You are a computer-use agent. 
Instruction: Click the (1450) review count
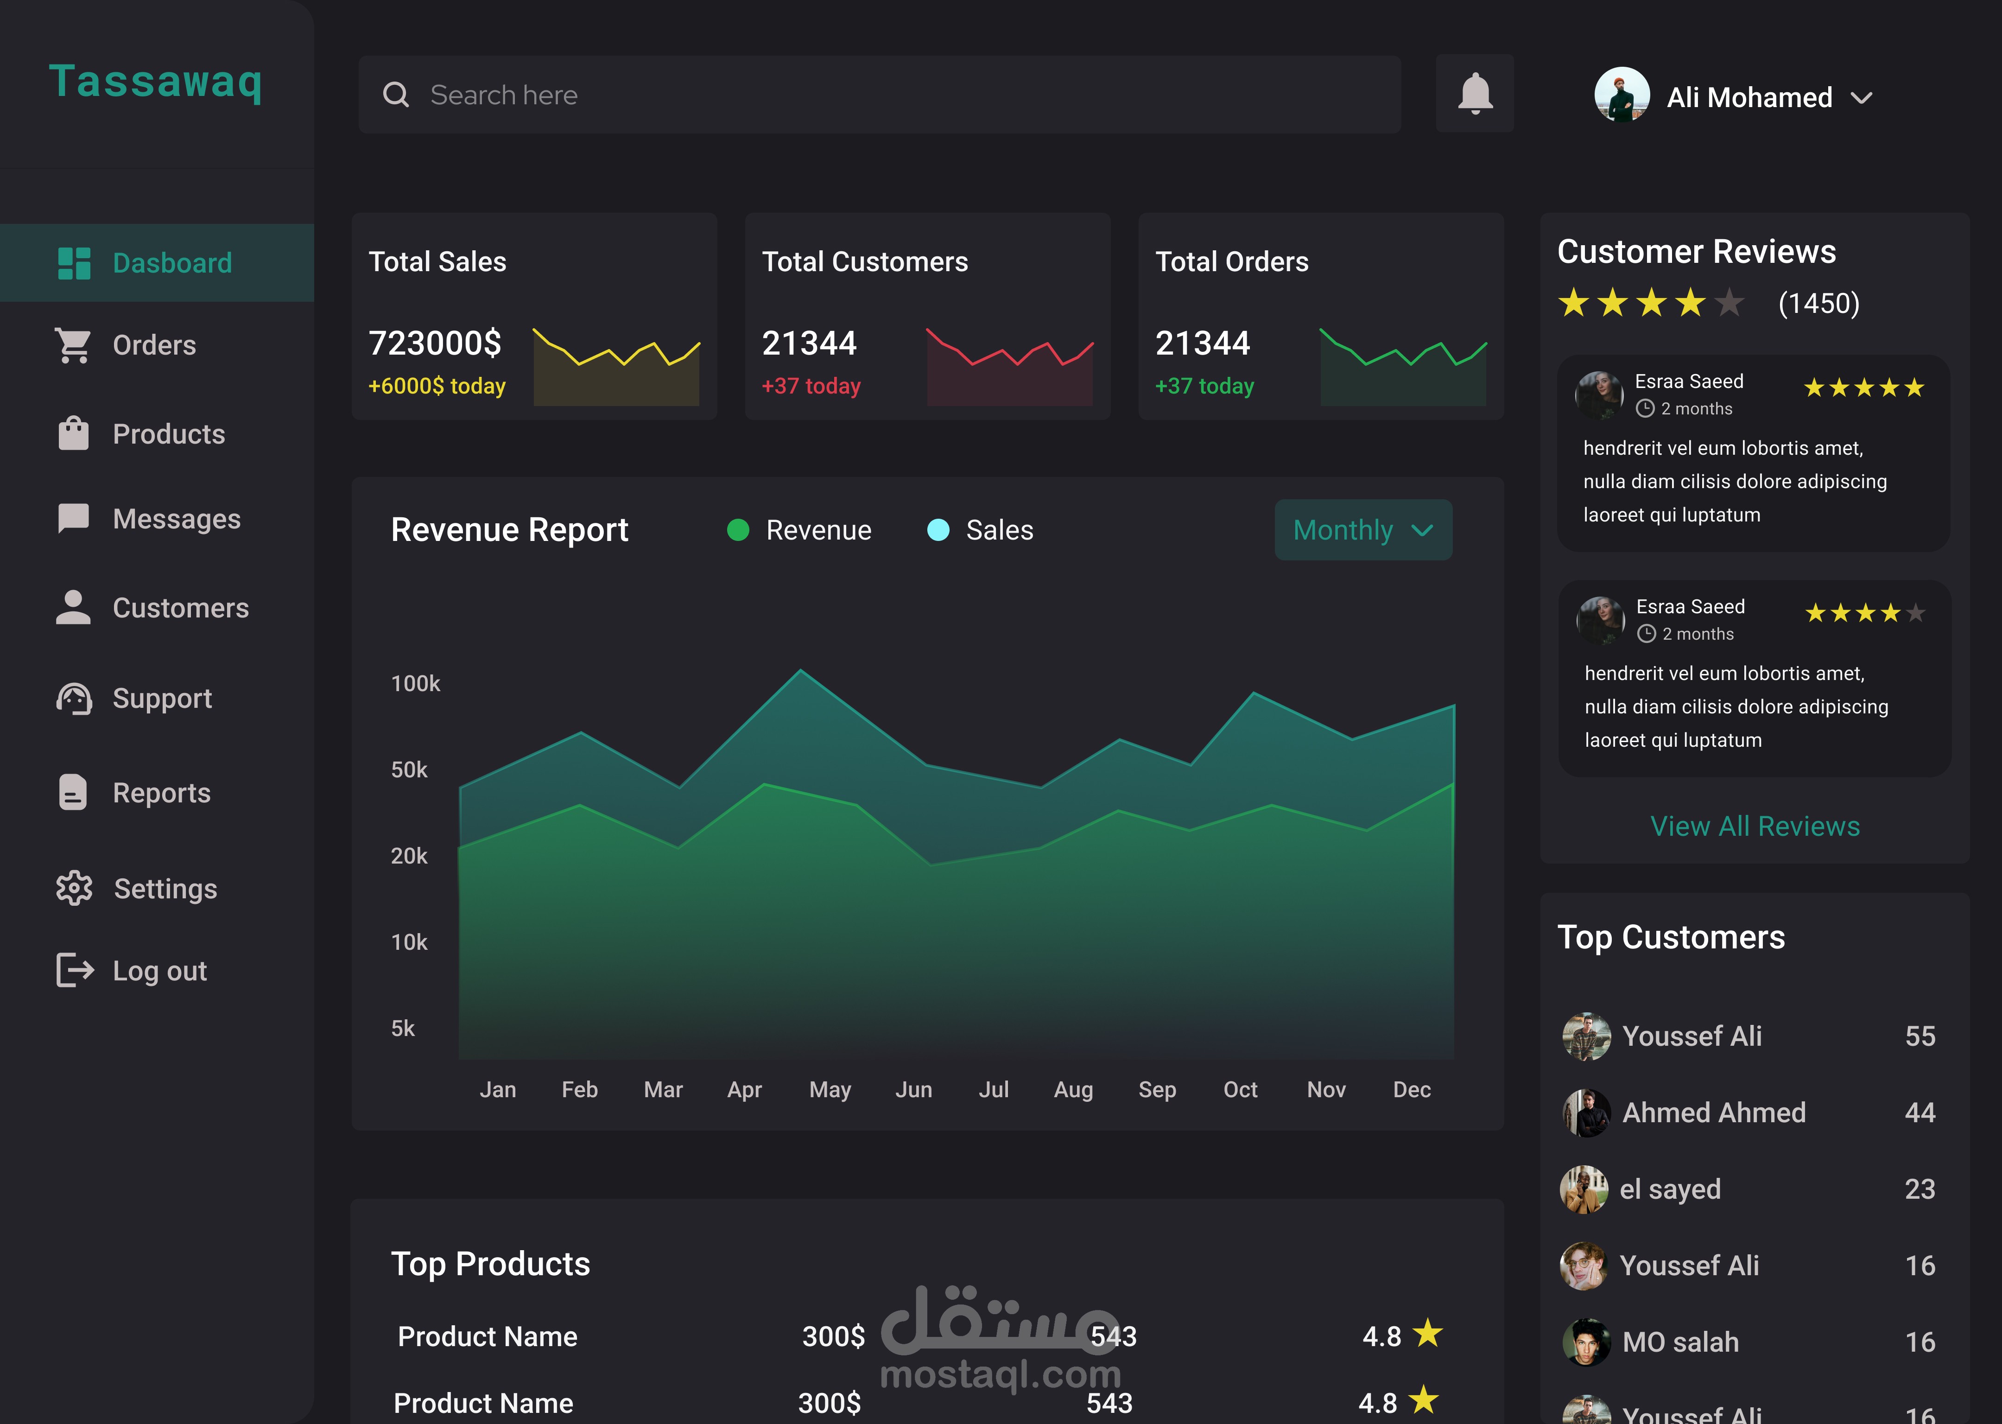(x=1819, y=304)
